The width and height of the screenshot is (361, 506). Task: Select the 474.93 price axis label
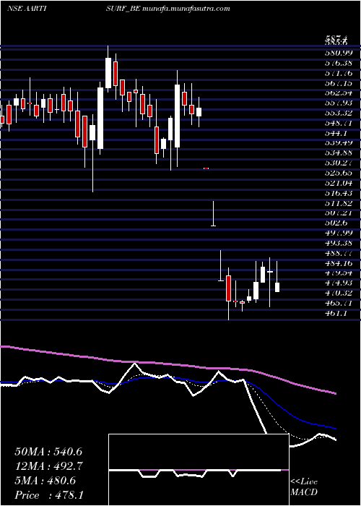[x=340, y=283]
